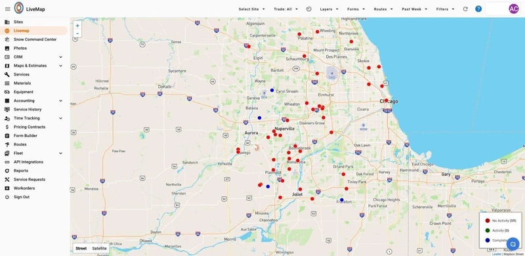Open the chat support bubble
The width and height of the screenshot is (525, 256).
513,244
